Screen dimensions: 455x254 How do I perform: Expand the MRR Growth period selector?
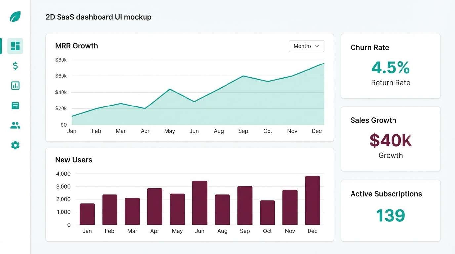(306, 46)
